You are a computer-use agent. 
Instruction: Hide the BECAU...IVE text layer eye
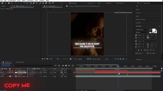pyautogui.click(x=1, y=71)
